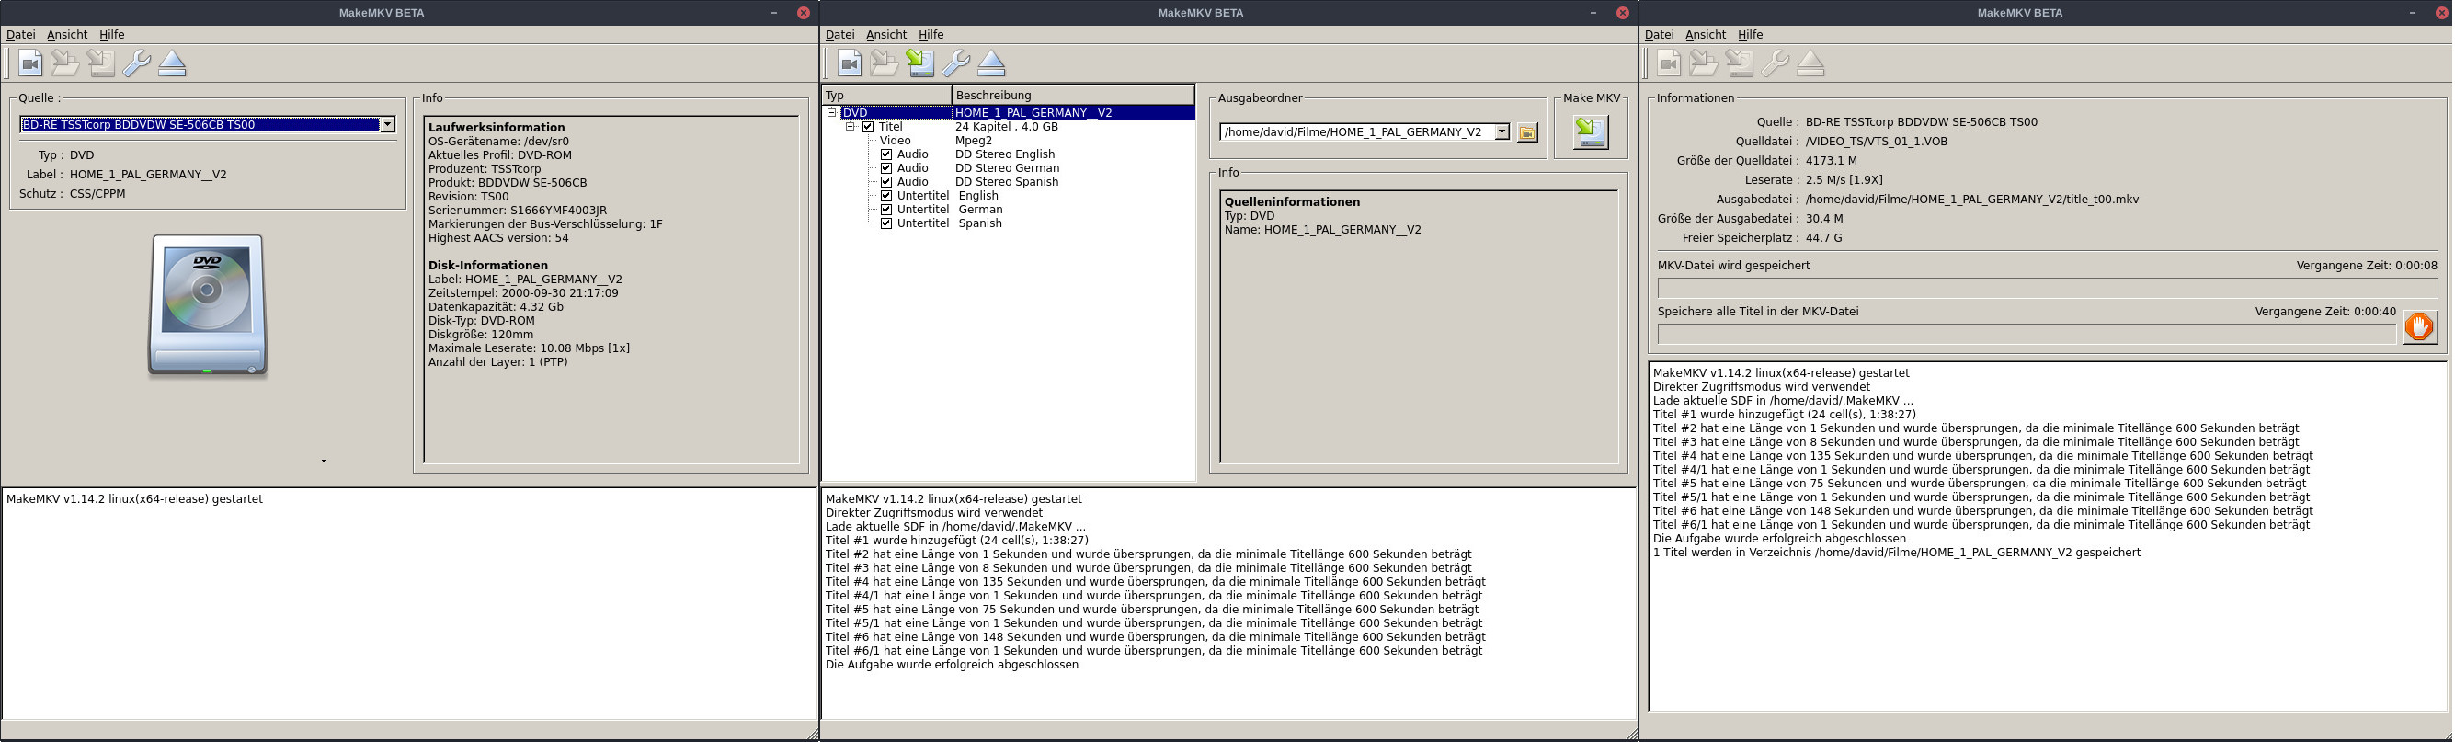Uncheck the Titel checkbox
This screenshot has width=2455, height=742.
868,127
